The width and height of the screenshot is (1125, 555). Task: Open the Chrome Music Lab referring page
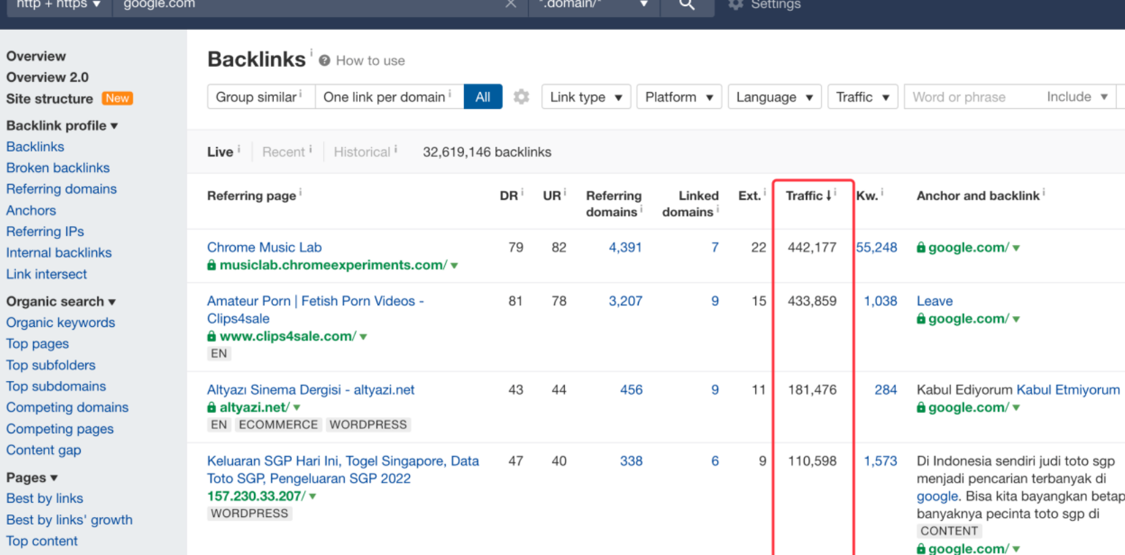pyautogui.click(x=264, y=247)
